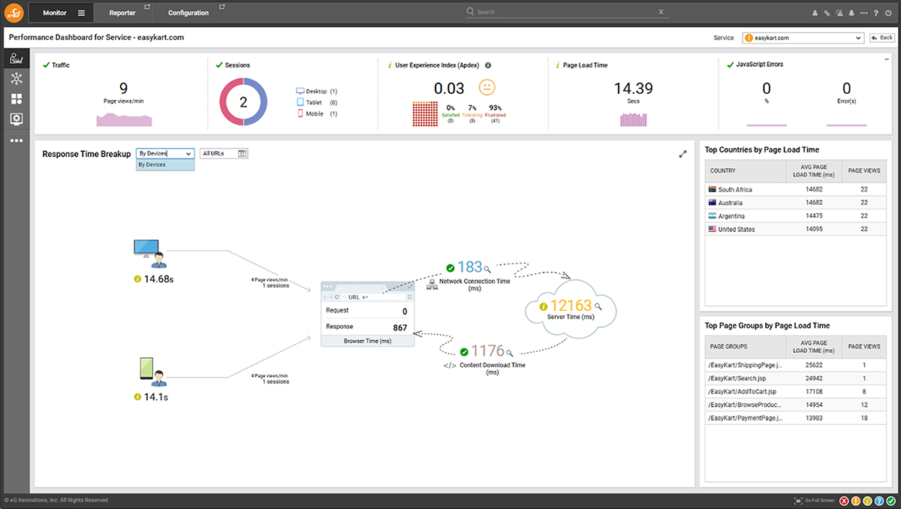The width and height of the screenshot is (901, 509).
Task: Click the link chain icon in header
Action: click(x=827, y=13)
